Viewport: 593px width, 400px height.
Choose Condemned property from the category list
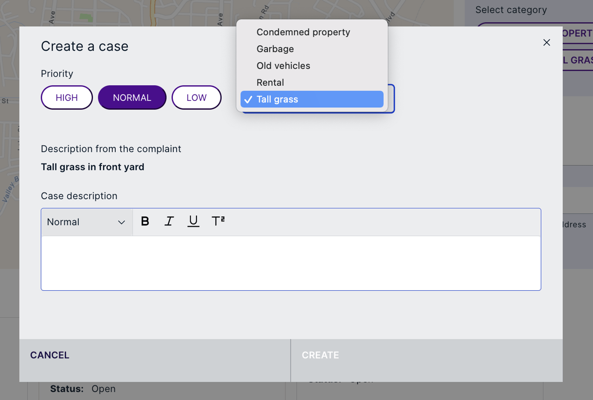303,32
